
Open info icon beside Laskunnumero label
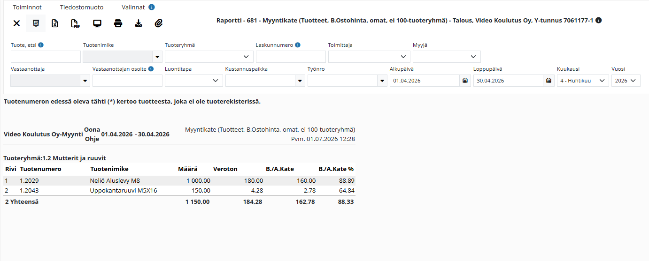[298, 45]
